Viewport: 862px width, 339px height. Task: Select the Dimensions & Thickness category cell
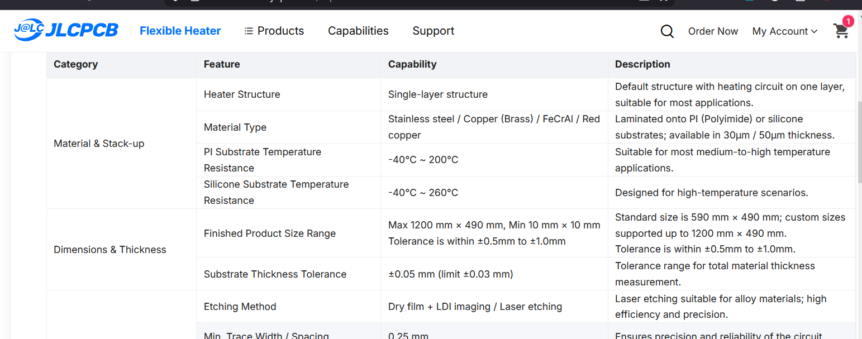(x=110, y=250)
